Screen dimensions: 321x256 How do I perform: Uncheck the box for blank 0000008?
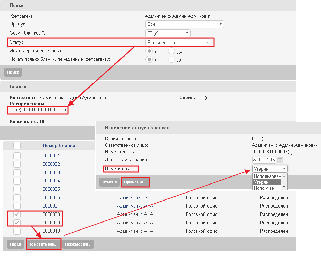(x=17, y=214)
